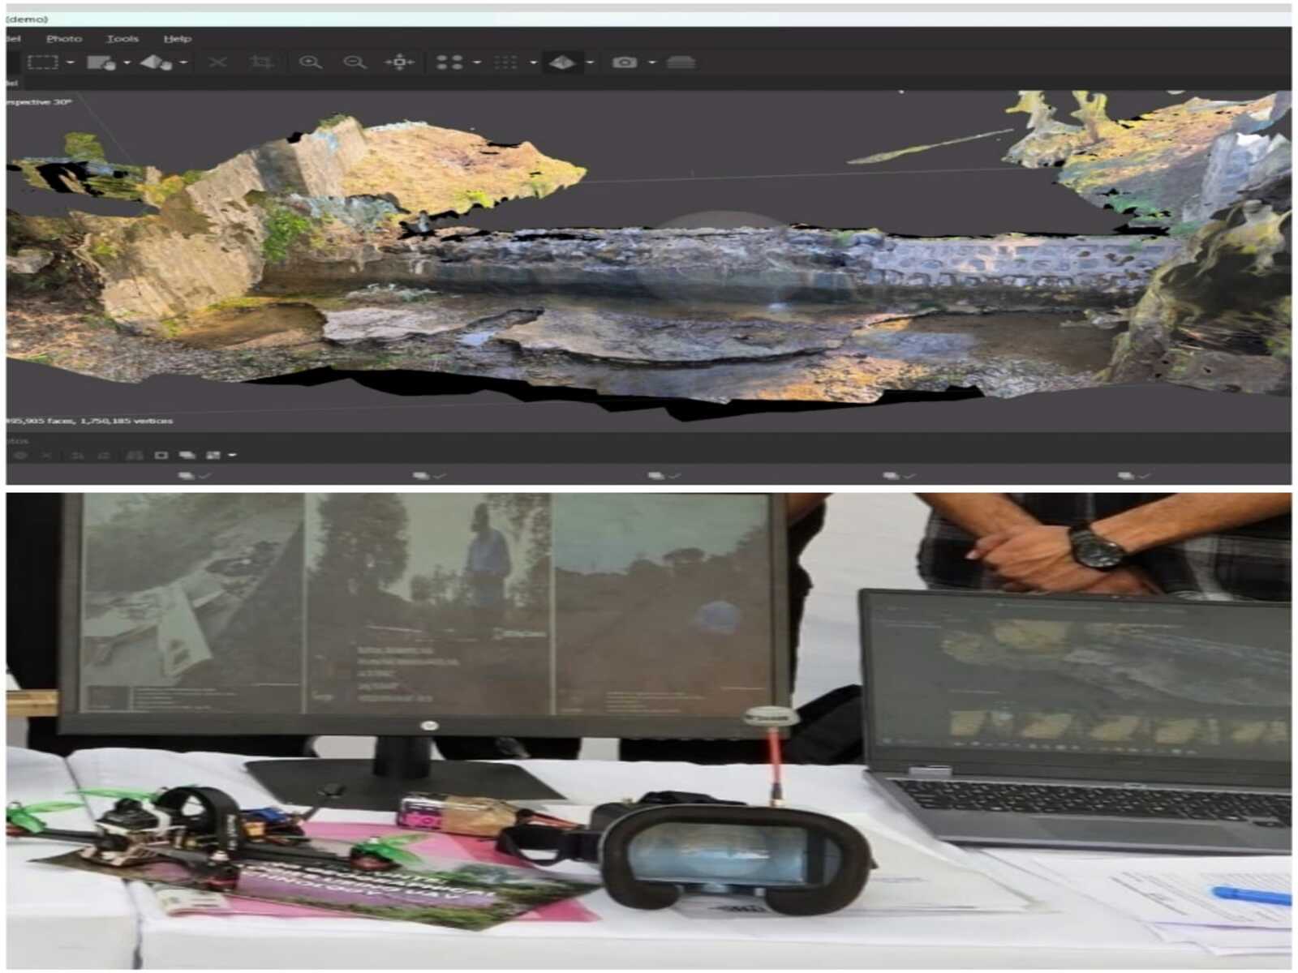Viewport: 1298px width, 973px height.
Task: Click the stacked images icon in Photos pane
Action: pyautogui.click(x=187, y=455)
